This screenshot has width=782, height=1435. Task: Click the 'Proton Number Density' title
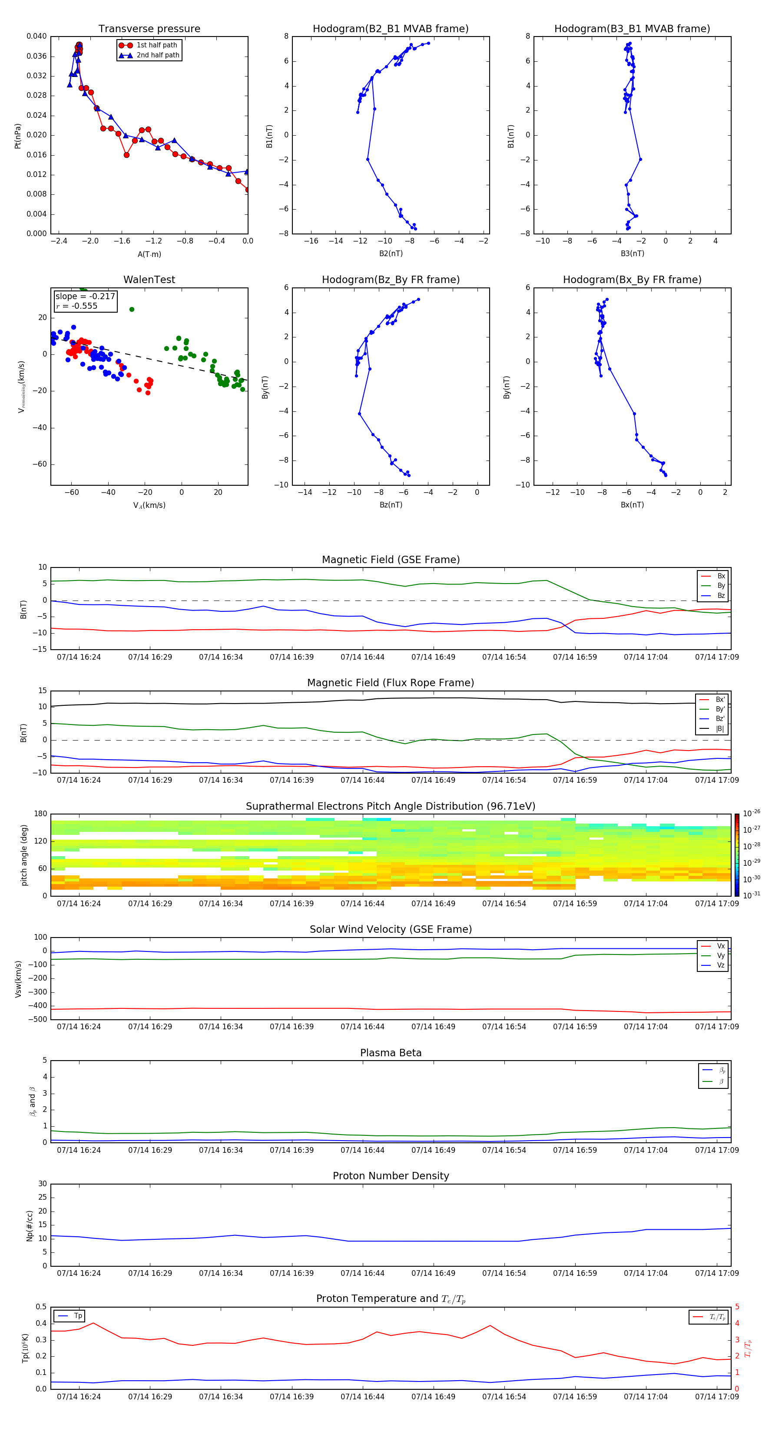pos(391,1176)
